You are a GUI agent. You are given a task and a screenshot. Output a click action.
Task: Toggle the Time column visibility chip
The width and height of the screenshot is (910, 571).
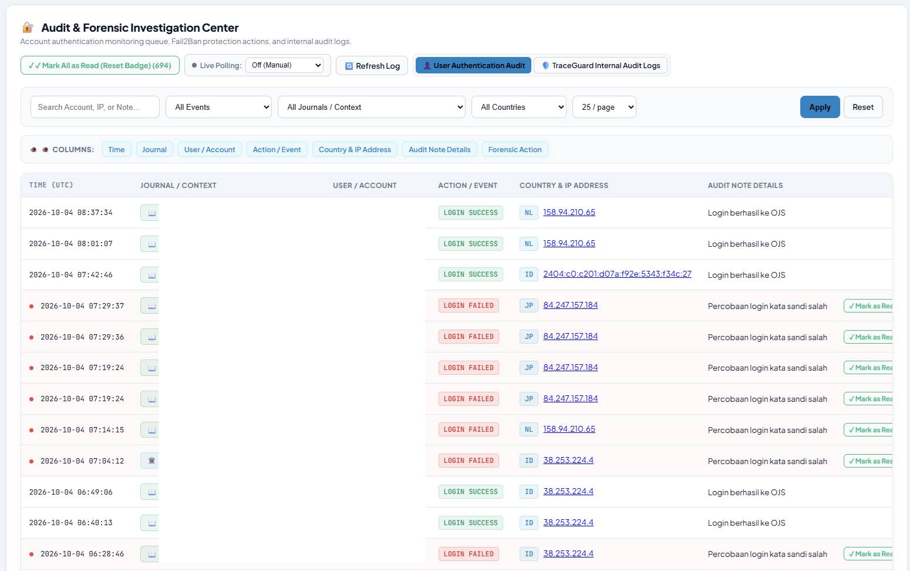(116, 150)
